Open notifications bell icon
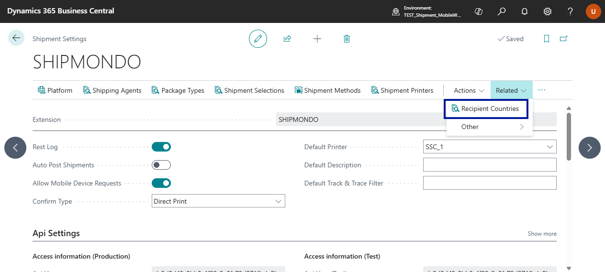This screenshot has height=272, width=605. point(525,11)
